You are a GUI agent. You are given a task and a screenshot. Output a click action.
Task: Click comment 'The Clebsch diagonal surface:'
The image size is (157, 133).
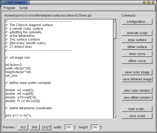pyautogui.click(x=31, y=25)
